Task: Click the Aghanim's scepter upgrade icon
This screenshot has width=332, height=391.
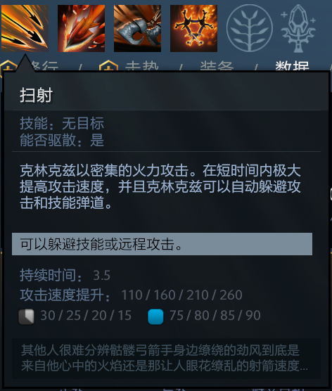Action: coord(298,28)
